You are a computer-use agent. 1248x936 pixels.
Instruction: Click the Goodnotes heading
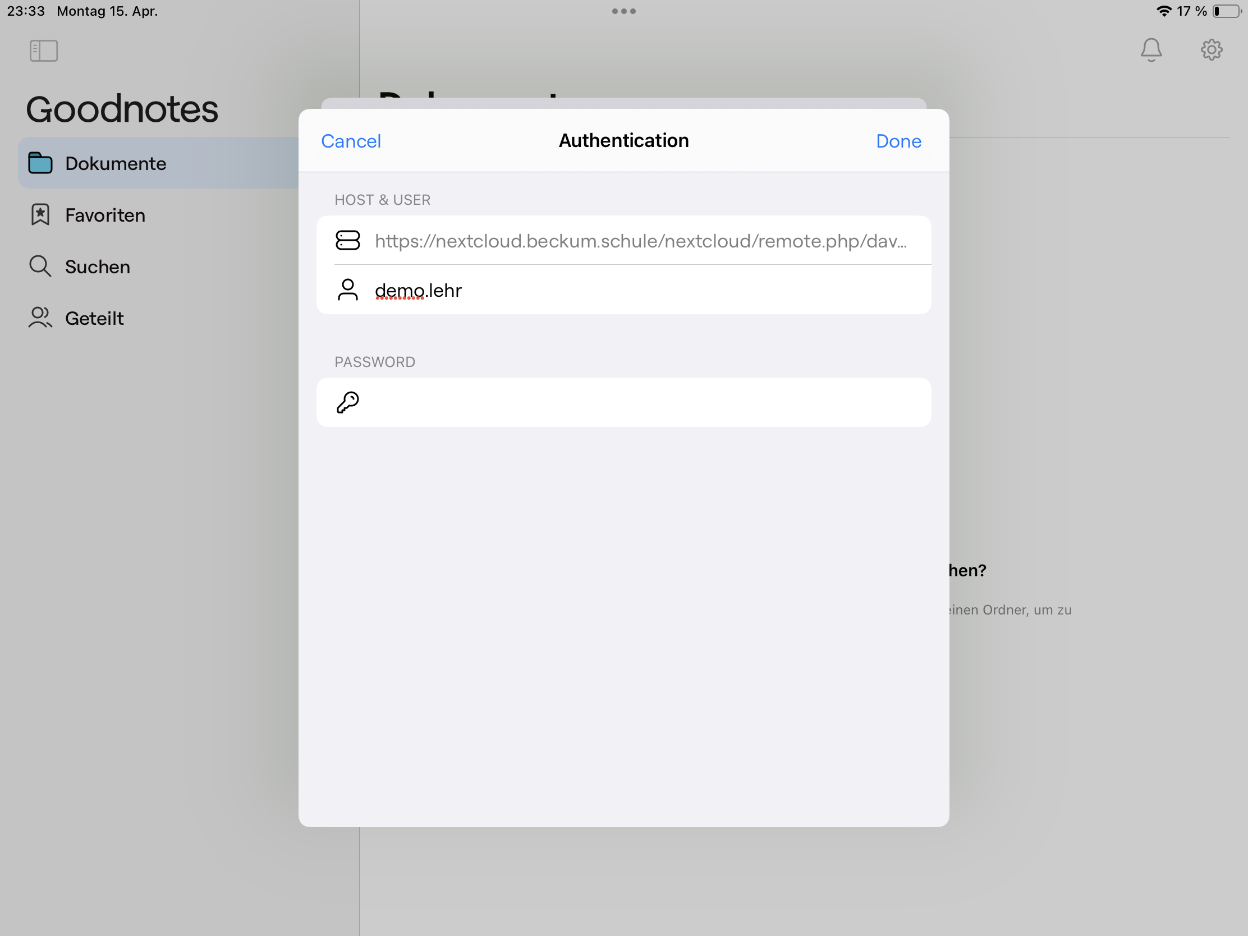tap(122, 109)
